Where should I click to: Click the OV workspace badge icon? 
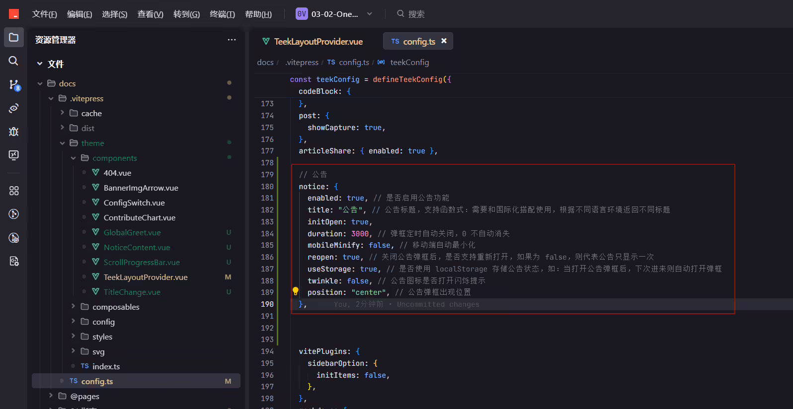302,14
